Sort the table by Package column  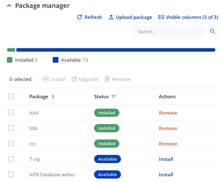pyautogui.click(x=53, y=97)
